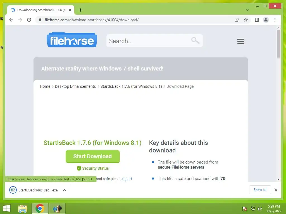Image resolution: width=286 pixels, height=214 pixels.
Task: Click the scrollbar up arrow
Action: click(x=278, y=28)
